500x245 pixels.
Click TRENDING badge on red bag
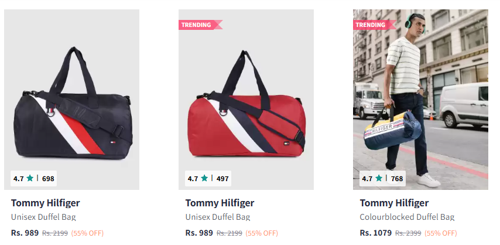[x=200, y=25]
